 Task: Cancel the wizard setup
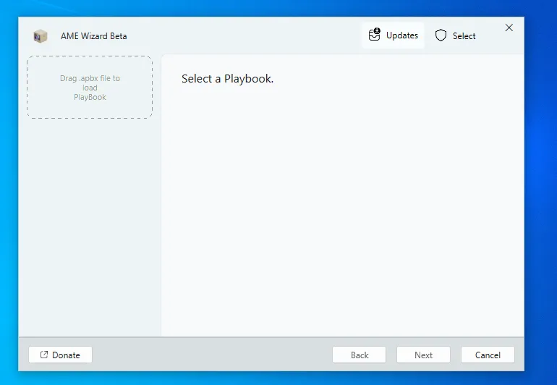click(488, 355)
